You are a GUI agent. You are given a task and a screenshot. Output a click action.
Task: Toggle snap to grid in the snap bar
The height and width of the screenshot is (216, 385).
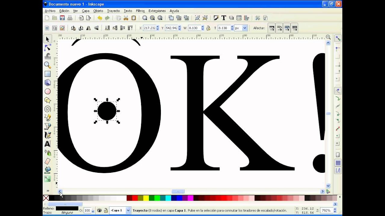(x=338, y=163)
